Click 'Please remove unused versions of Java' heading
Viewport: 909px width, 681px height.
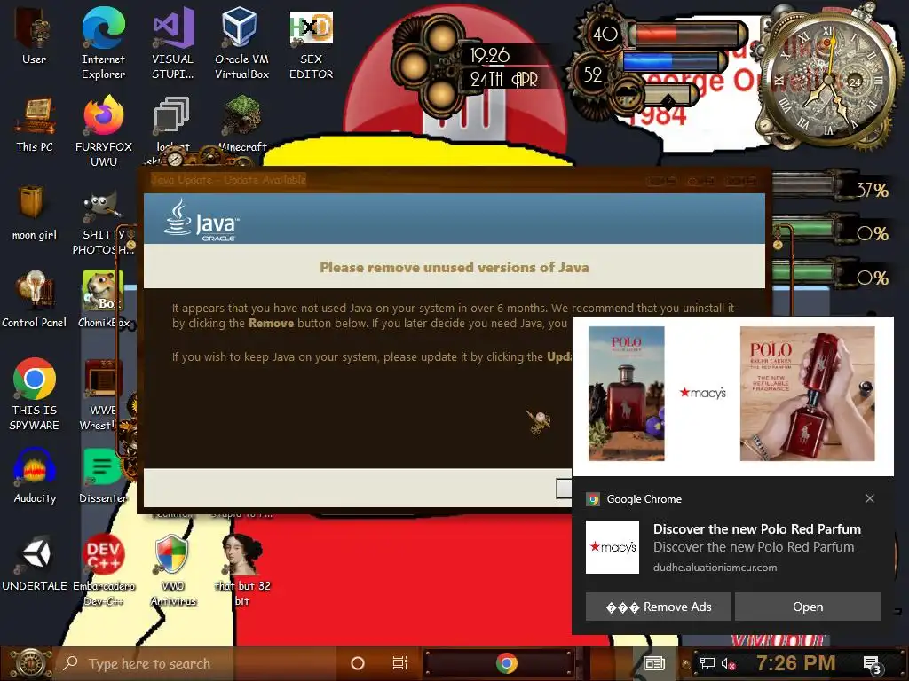tap(454, 268)
